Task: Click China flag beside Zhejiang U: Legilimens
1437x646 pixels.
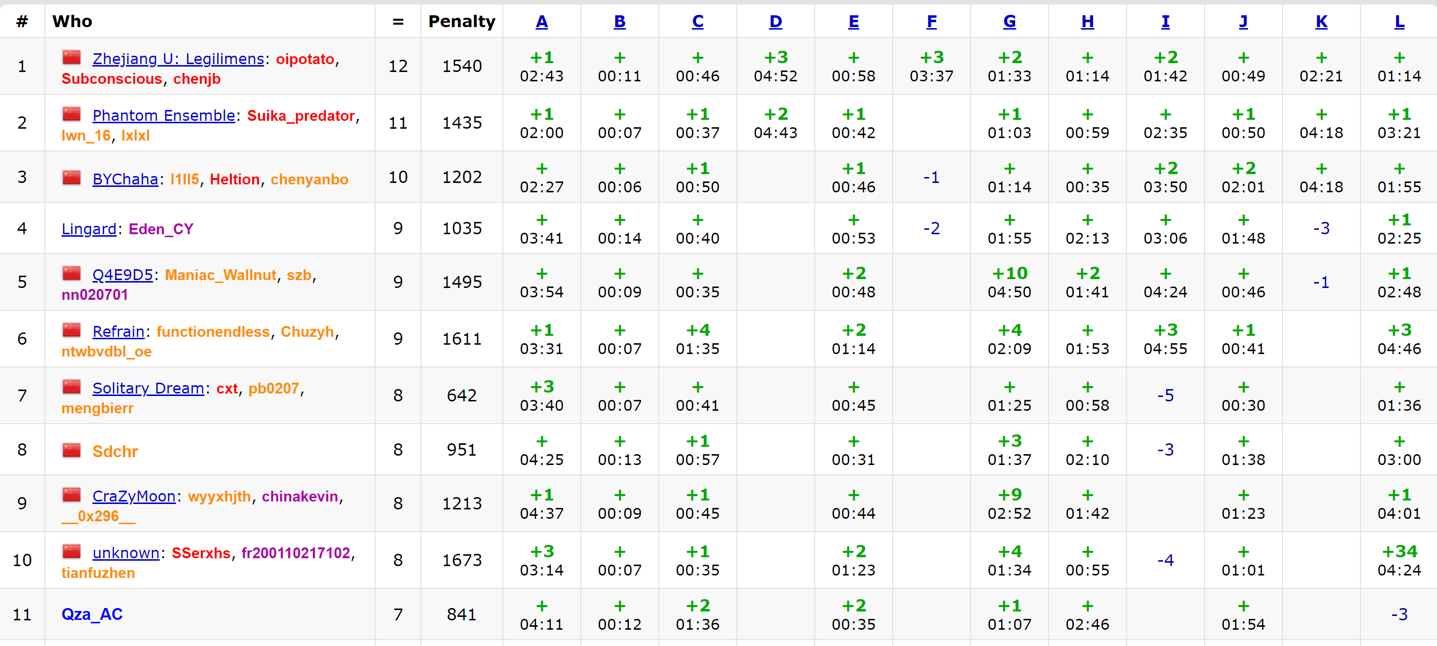Action: tap(72, 57)
